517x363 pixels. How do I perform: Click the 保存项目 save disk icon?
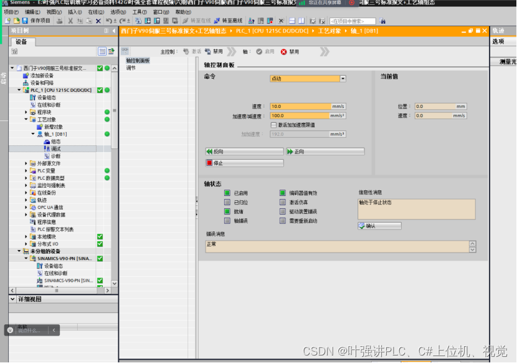click(x=25, y=21)
